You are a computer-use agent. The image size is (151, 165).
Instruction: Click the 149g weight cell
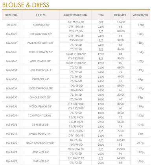click(140, 88)
